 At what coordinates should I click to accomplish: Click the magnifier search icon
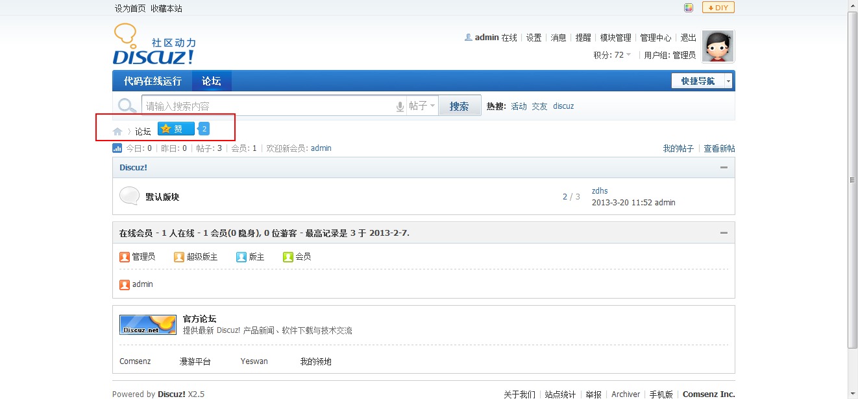127,106
